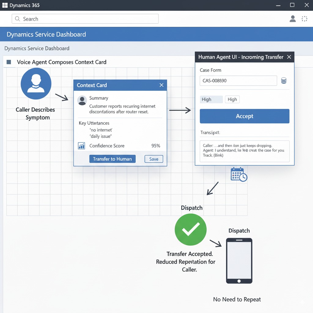Minimize the Dynamics 365 window
313x313 pixels.
pos(278,6)
